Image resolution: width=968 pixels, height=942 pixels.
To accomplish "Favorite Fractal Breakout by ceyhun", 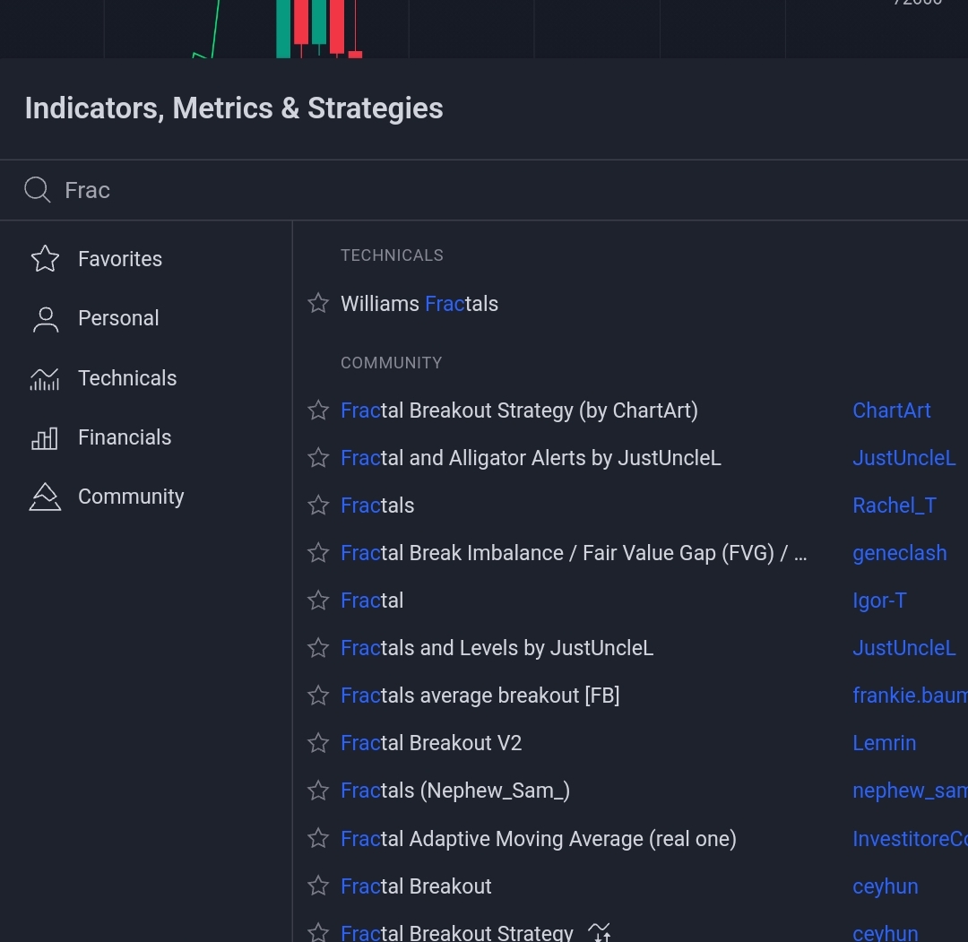I will coord(318,886).
